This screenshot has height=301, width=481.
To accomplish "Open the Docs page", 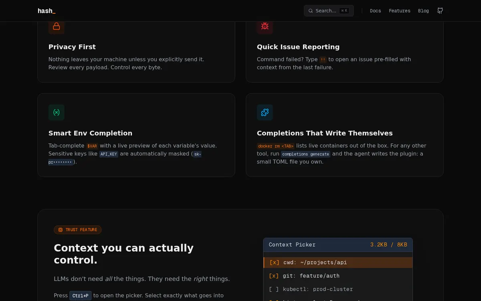I will pyautogui.click(x=375, y=11).
